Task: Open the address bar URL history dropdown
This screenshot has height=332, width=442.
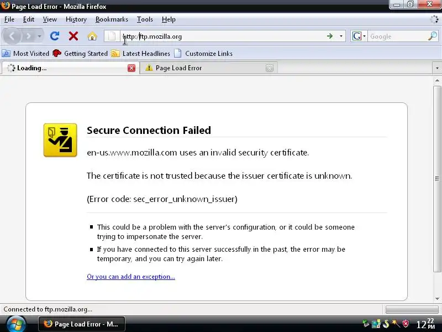Action: [x=341, y=36]
